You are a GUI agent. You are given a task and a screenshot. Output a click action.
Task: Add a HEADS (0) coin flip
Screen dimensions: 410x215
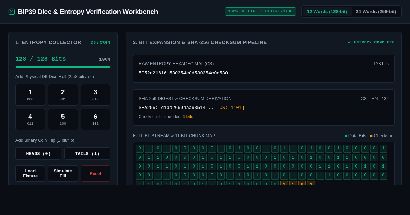point(38,154)
